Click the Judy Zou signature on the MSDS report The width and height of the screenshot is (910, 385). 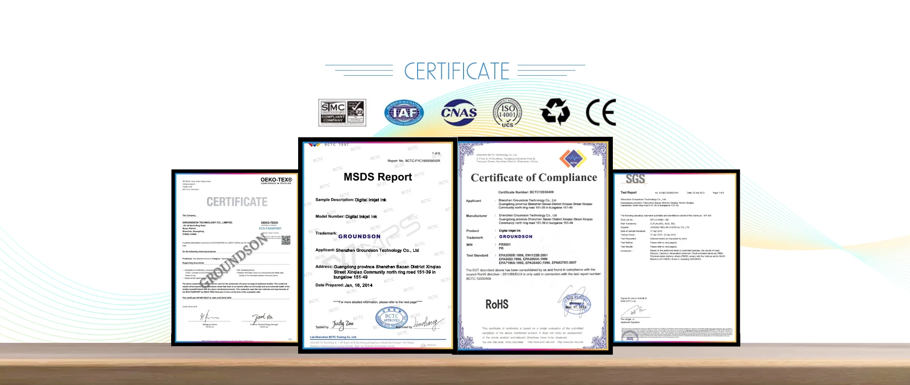point(343,324)
